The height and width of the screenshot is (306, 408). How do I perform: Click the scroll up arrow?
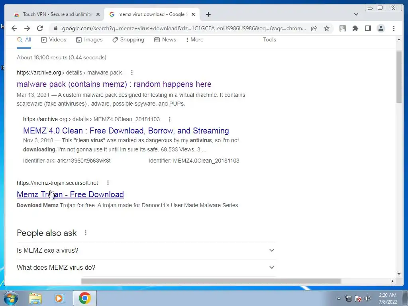click(x=399, y=39)
